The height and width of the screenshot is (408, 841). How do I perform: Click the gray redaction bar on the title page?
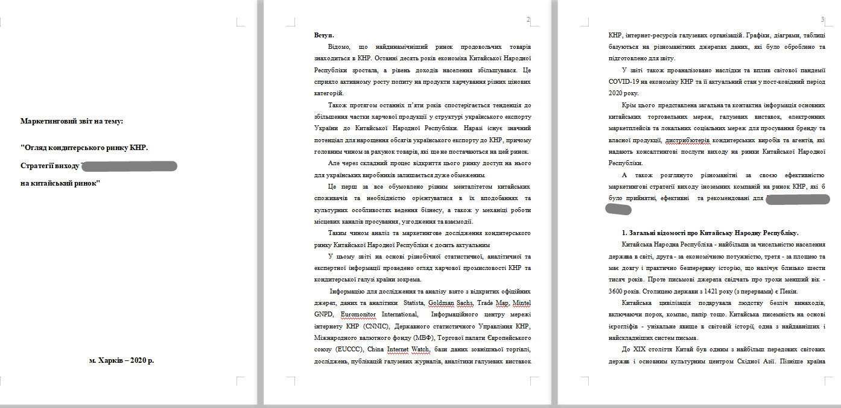(x=129, y=166)
